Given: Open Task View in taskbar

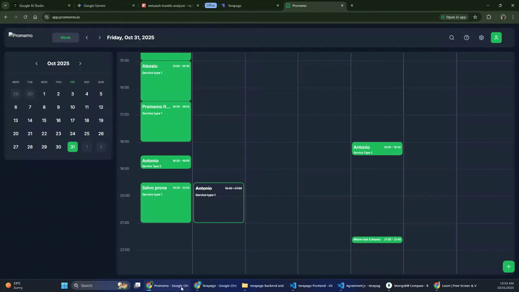Looking at the screenshot, I should coord(137,285).
